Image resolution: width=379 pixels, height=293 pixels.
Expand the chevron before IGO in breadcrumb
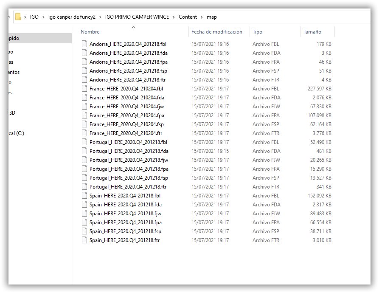tap(25, 17)
